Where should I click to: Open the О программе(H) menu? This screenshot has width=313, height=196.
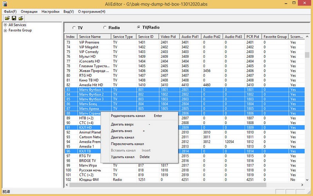(x=92, y=12)
